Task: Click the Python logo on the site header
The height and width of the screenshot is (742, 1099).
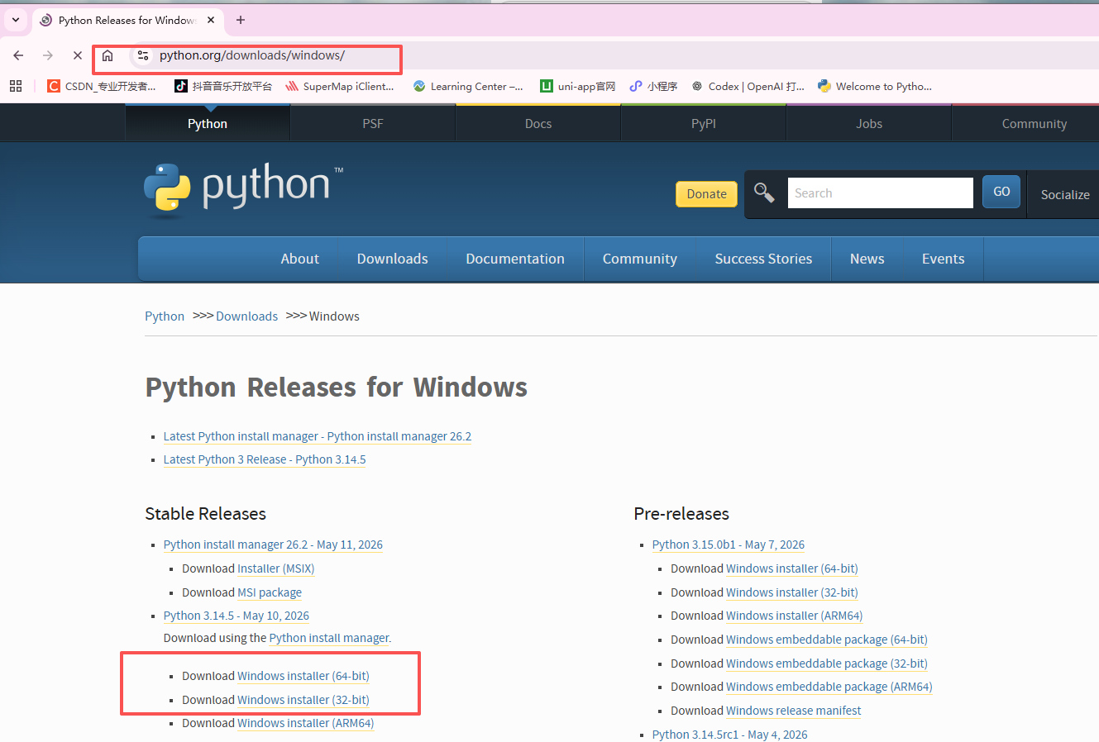Action: tap(243, 188)
